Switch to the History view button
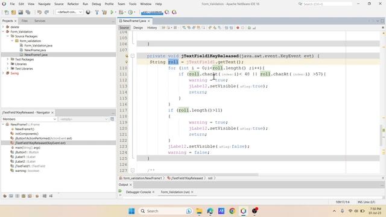386x217 pixels. pyautogui.click(x=152, y=28)
